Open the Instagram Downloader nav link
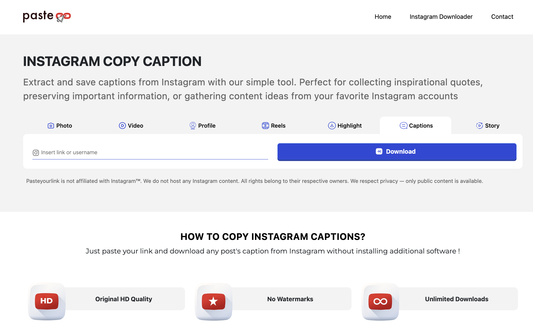The height and width of the screenshot is (327, 533). coord(441,17)
